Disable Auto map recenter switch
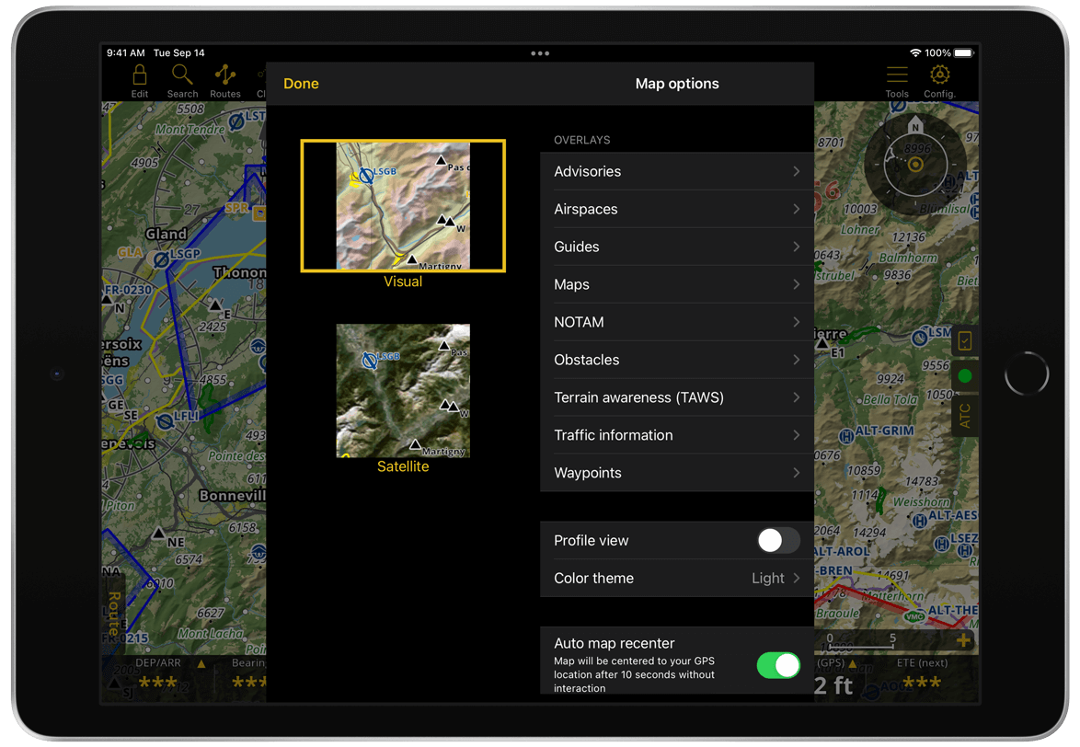This screenshot has height=747, width=1080. tap(778, 665)
